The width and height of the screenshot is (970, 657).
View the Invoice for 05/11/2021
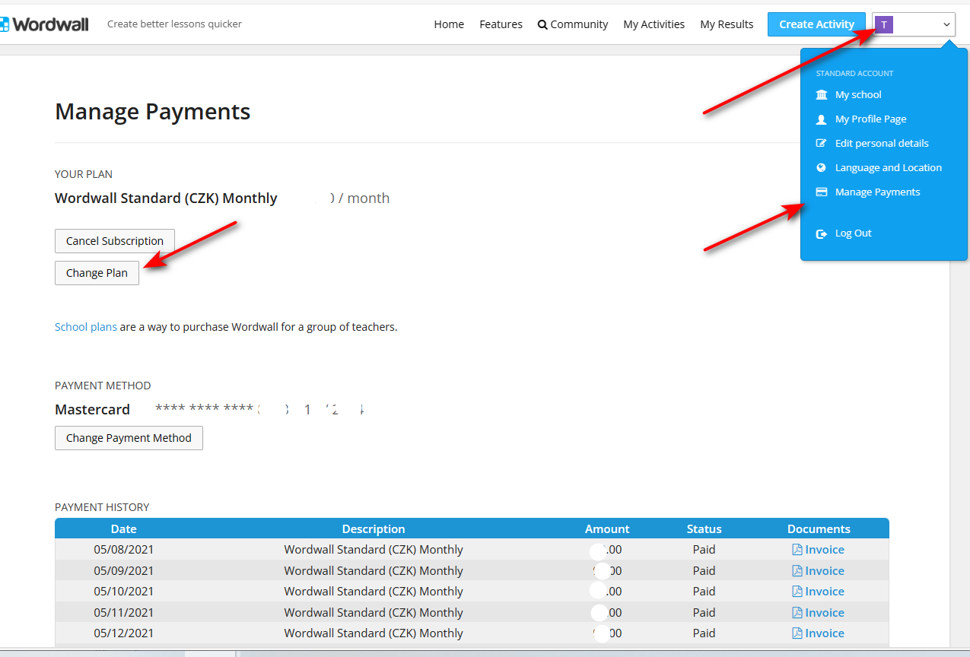825,613
